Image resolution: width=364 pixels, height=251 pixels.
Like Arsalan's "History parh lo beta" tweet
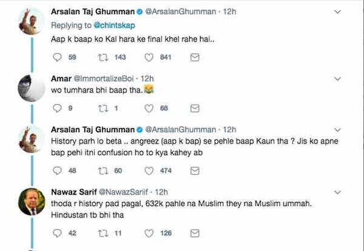(149, 170)
